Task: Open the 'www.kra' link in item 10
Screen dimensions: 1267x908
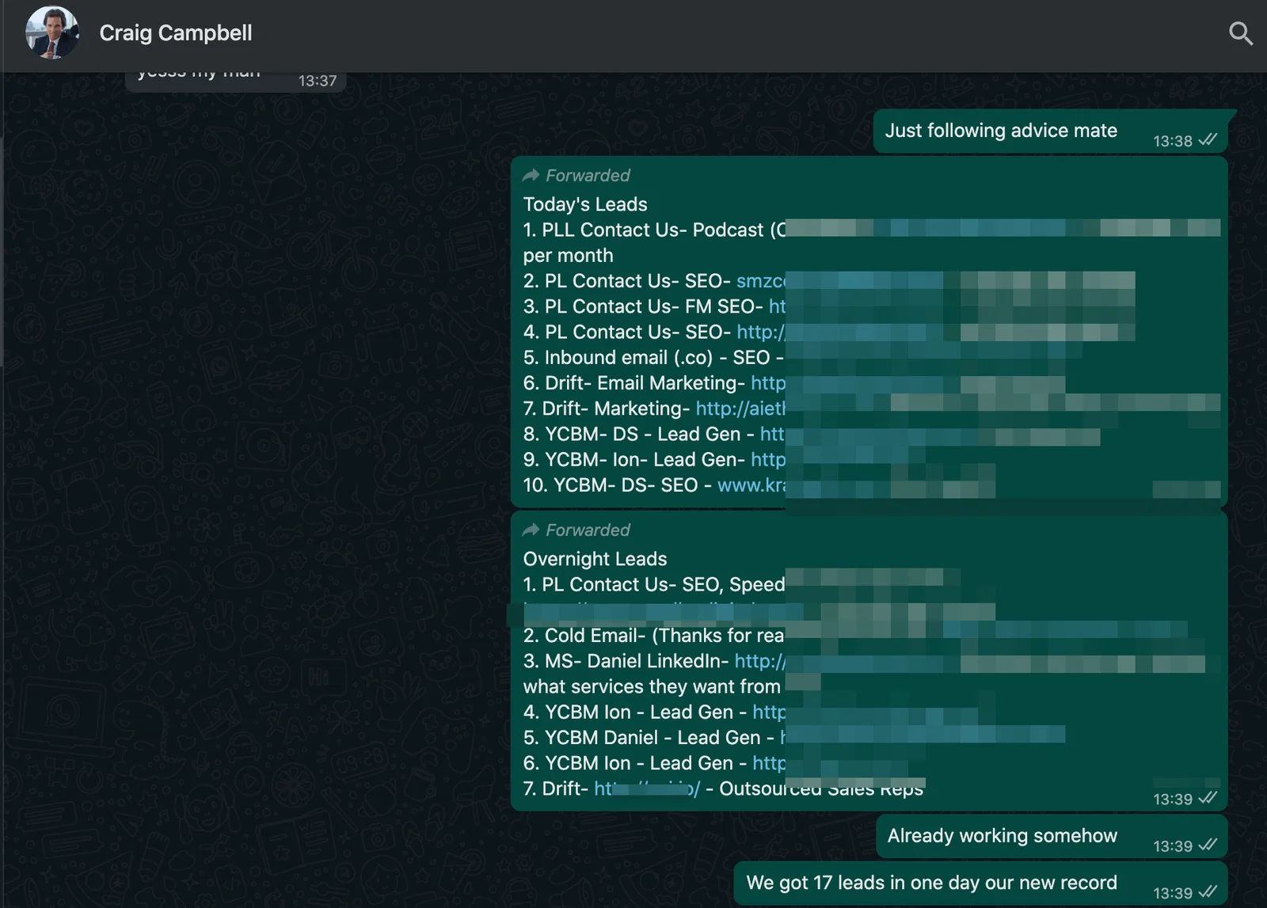Action: (x=751, y=485)
